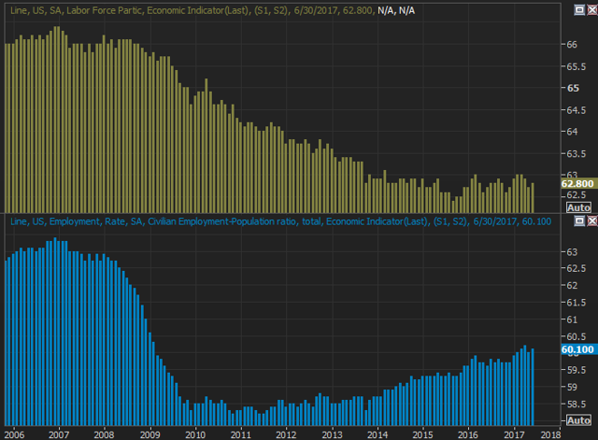Click the 59.5 tick on lower y-axis
Viewport: 598px width, 440px height.
[576, 370]
